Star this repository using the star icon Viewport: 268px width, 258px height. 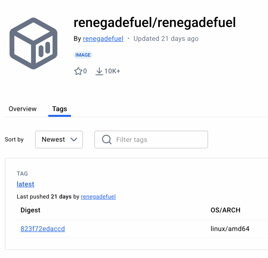coord(78,71)
